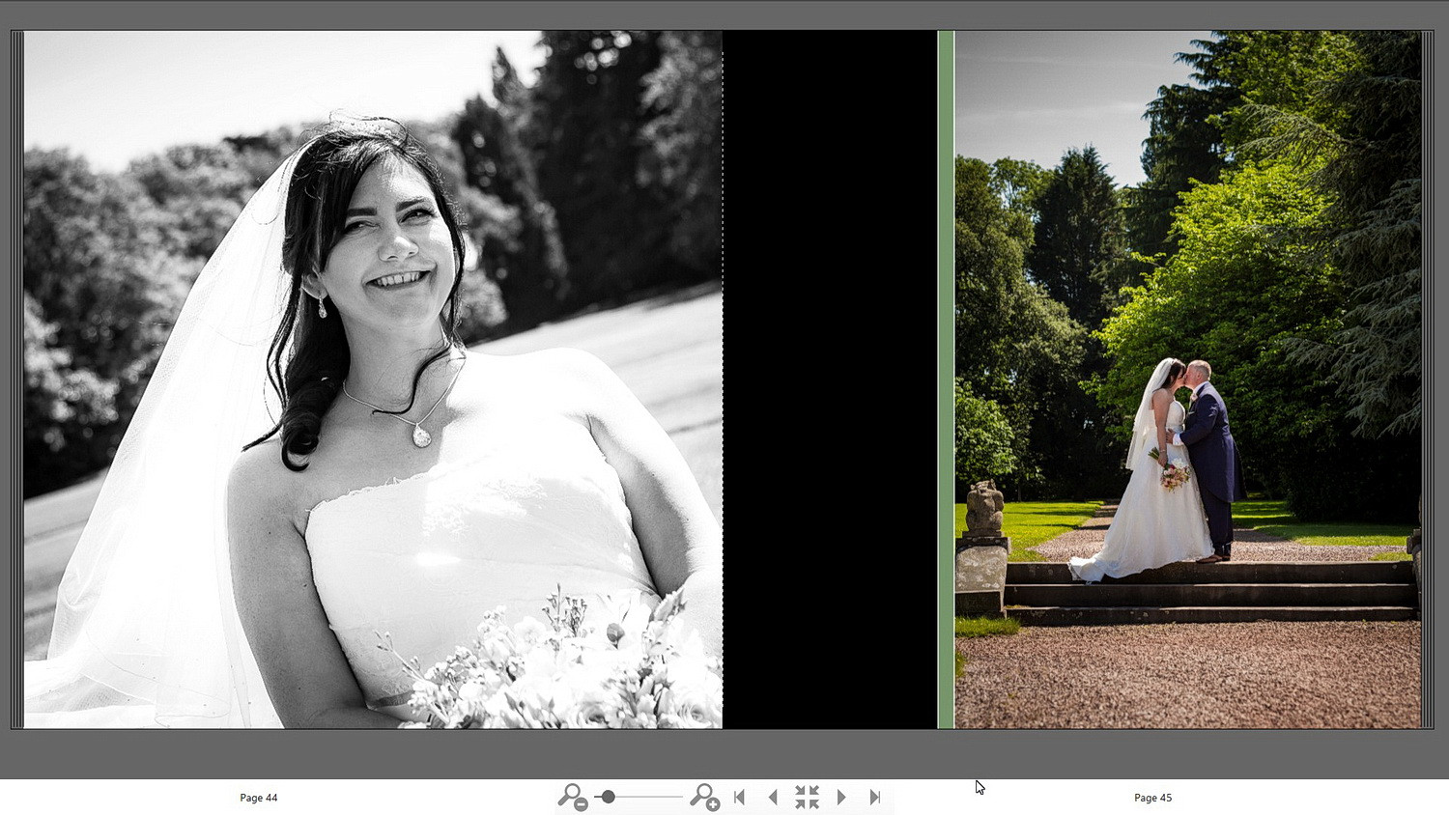Go to the previous page spread

click(773, 798)
